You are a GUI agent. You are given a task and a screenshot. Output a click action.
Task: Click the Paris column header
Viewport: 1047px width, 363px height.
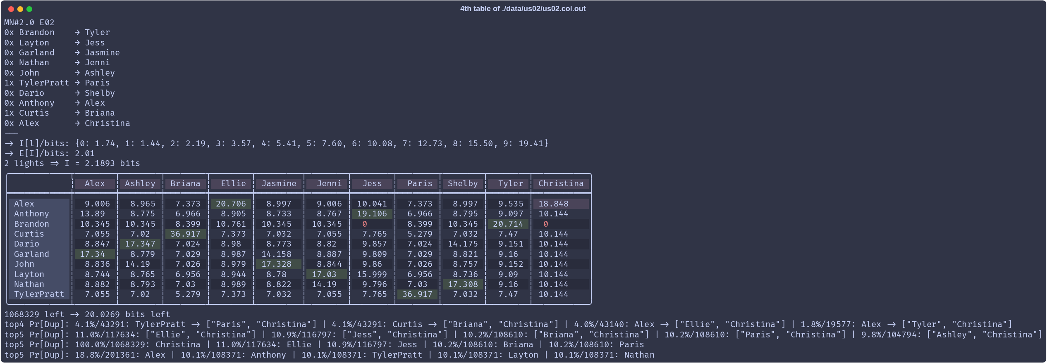[x=417, y=183]
